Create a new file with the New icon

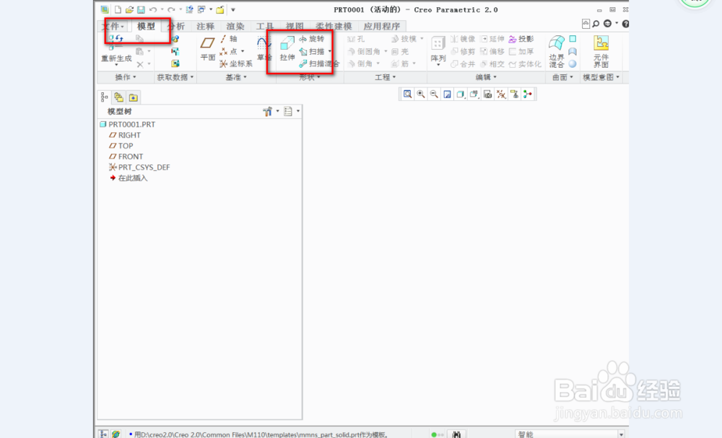(118, 9)
